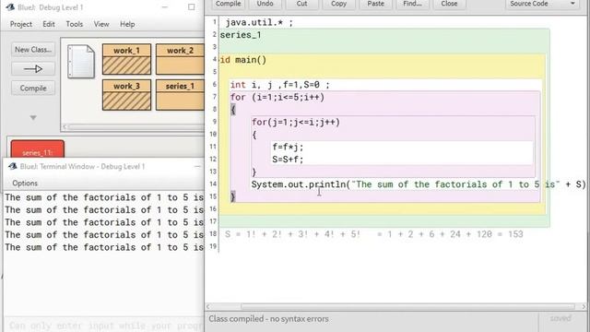This screenshot has width=590, height=332.
Task: Click Cut in the editor toolbar
Action: coord(301,4)
